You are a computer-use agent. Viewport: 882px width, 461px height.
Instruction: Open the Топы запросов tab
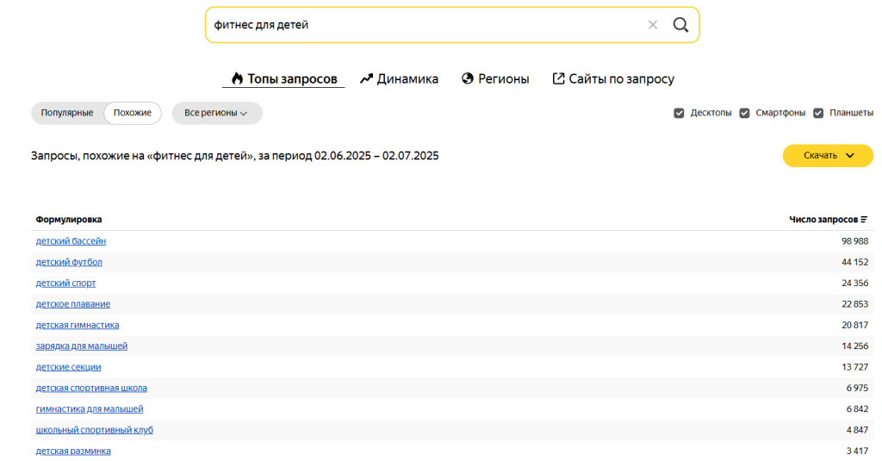click(283, 78)
